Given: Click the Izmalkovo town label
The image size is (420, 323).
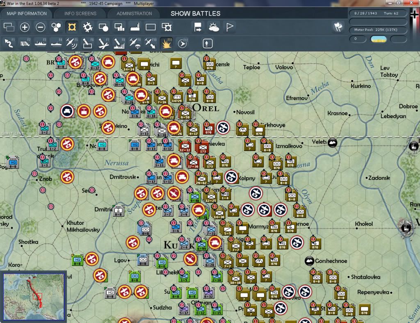Looking at the screenshot, I should [x=289, y=146].
